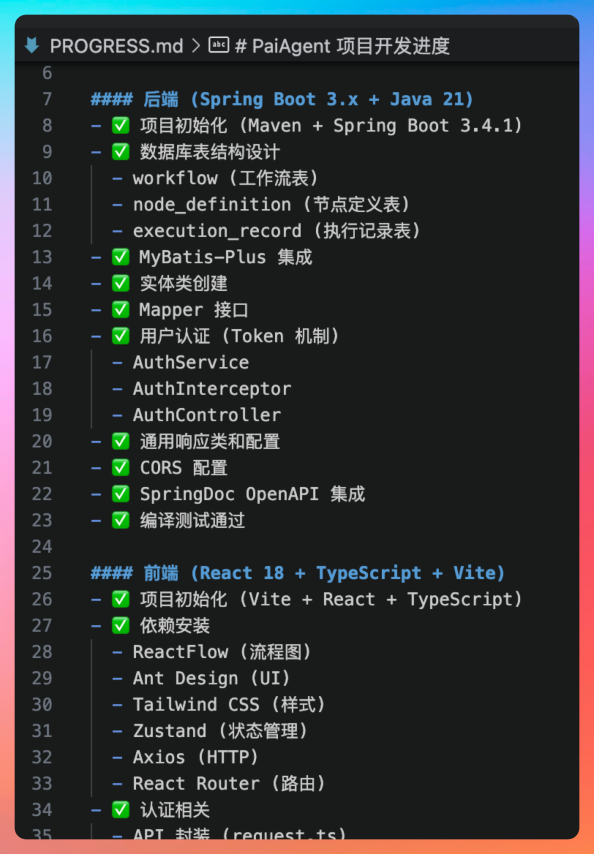This screenshot has height=854, width=594.
Task: Click the green check icon beside 实体类创建
Action: pos(121,283)
